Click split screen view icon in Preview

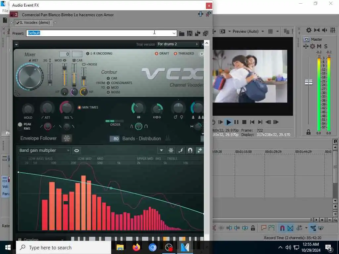tap(222, 31)
